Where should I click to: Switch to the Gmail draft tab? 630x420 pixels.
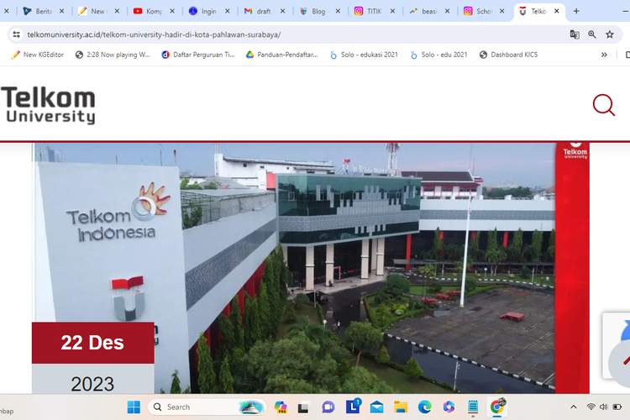point(260,11)
